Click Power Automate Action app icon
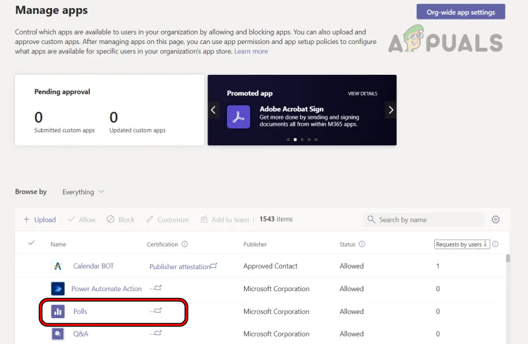The image size is (528, 344). (58, 289)
